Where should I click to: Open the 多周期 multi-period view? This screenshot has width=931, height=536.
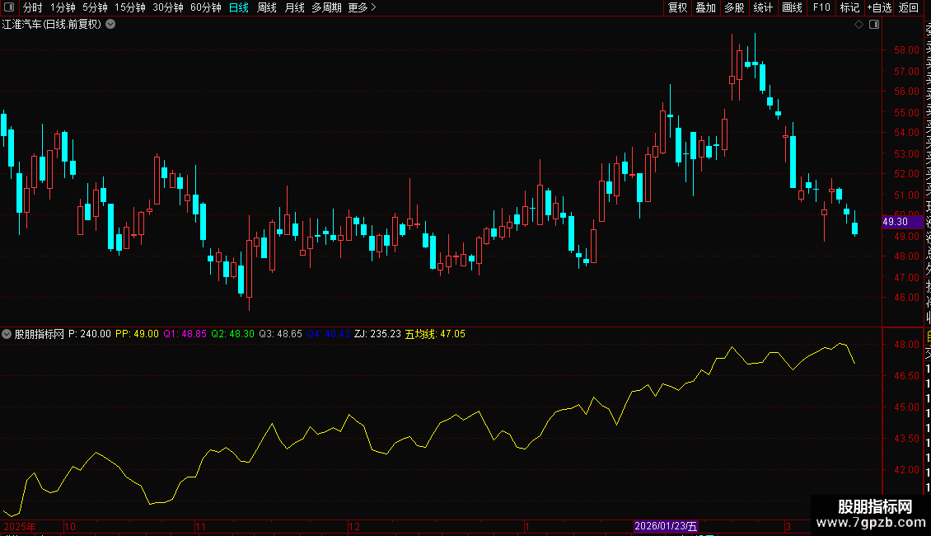click(326, 7)
